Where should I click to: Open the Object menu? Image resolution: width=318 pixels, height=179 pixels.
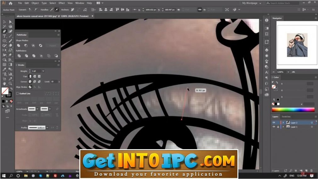35,3
